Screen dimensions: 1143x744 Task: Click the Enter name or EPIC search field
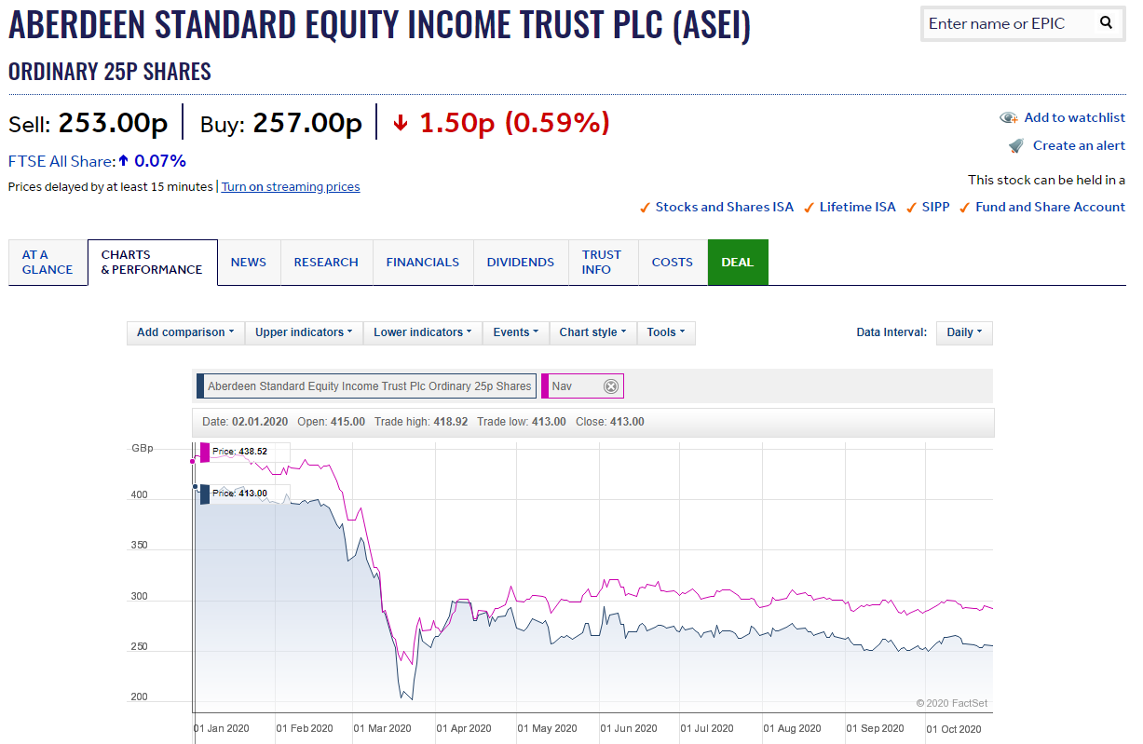1008,23
